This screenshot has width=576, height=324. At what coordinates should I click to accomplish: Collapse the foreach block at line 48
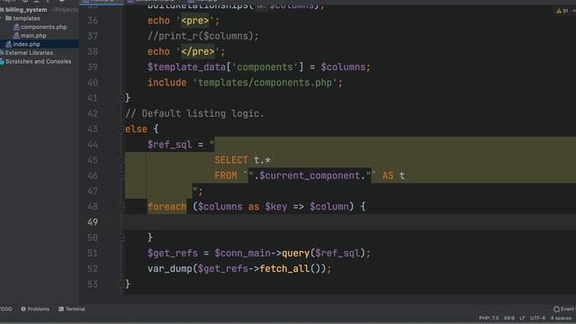[121, 207]
